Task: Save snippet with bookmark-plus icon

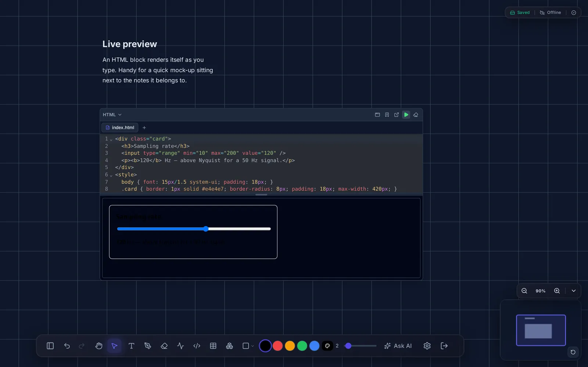Action: [387, 115]
